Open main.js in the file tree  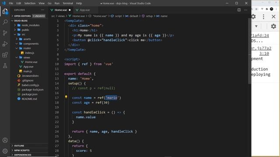pos(29,71)
